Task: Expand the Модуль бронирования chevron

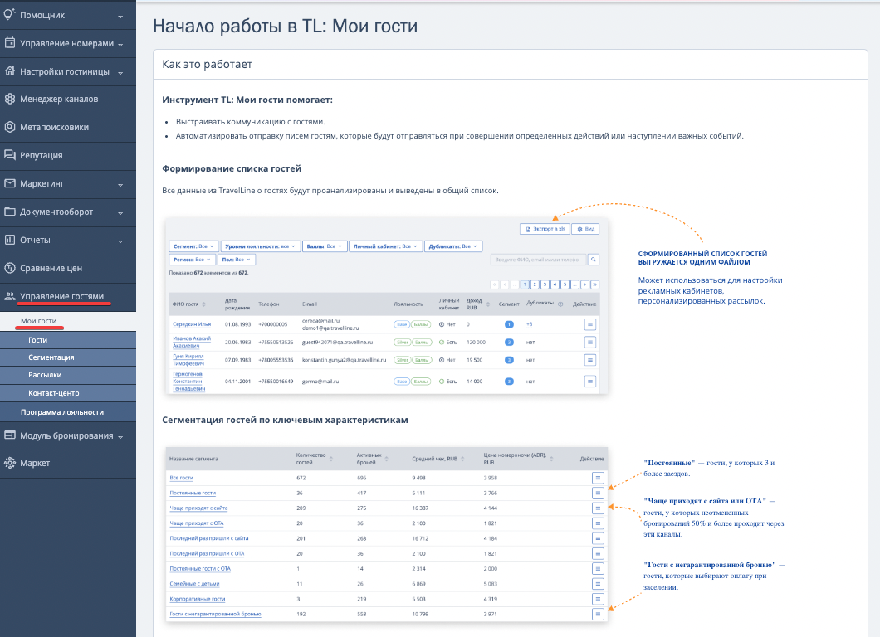Action: tap(120, 437)
